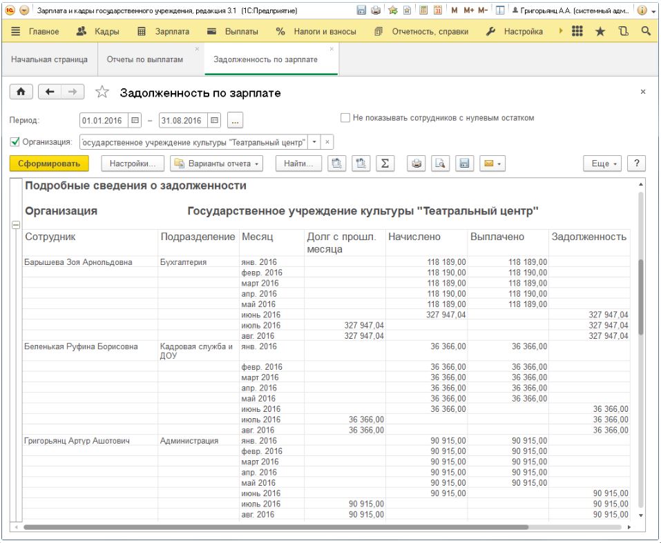
Task: Switch to the Отчеты по выплатам tab
Action: coord(144,59)
